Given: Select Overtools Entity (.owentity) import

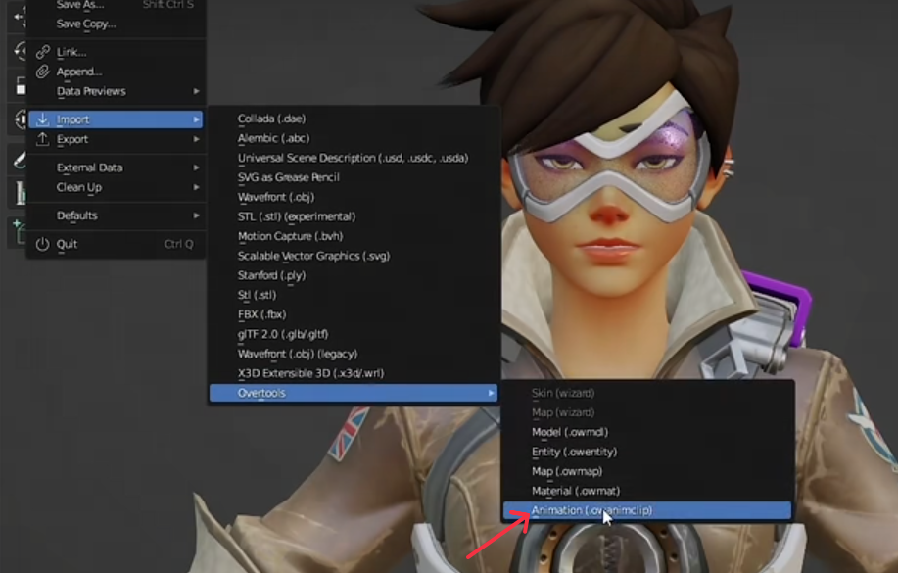Looking at the screenshot, I should (647, 452).
